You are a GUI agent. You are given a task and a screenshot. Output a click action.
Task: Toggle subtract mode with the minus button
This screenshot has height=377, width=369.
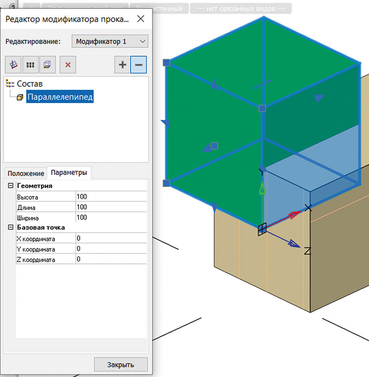tap(138, 65)
